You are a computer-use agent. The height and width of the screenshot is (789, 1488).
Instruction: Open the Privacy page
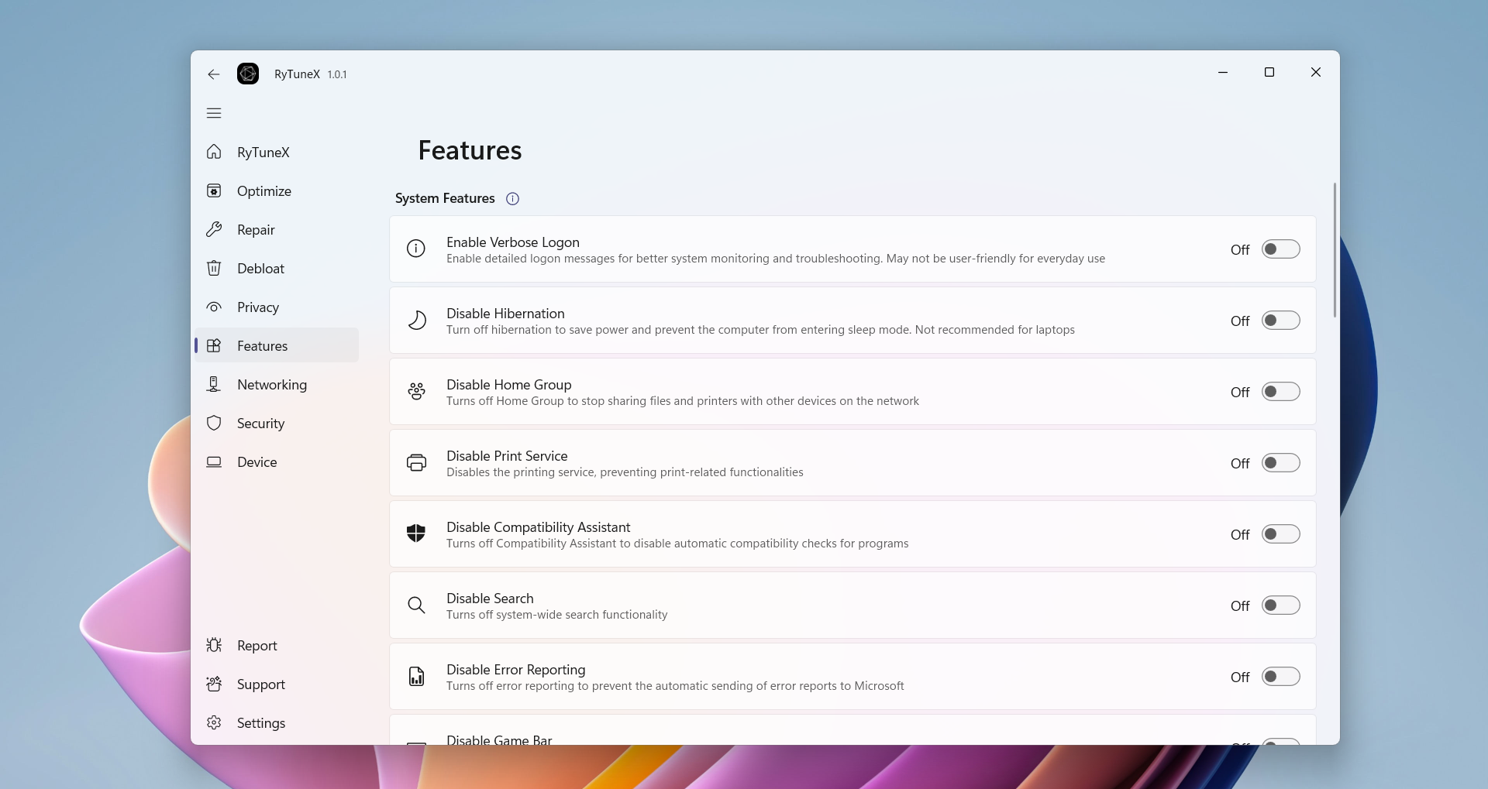(x=258, y=307)
